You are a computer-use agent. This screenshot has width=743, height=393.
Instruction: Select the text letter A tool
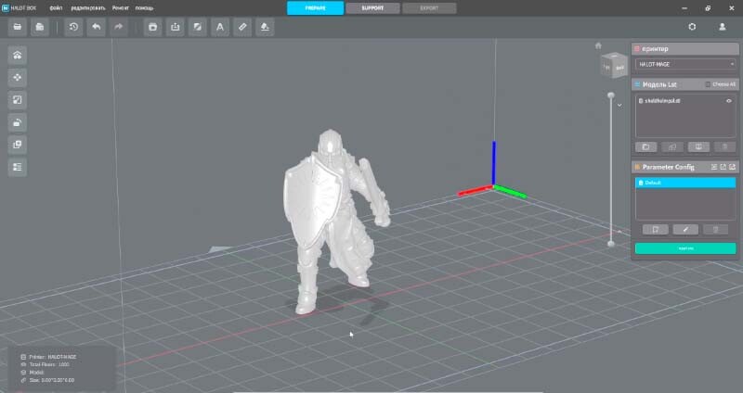(x=220, y=27)
